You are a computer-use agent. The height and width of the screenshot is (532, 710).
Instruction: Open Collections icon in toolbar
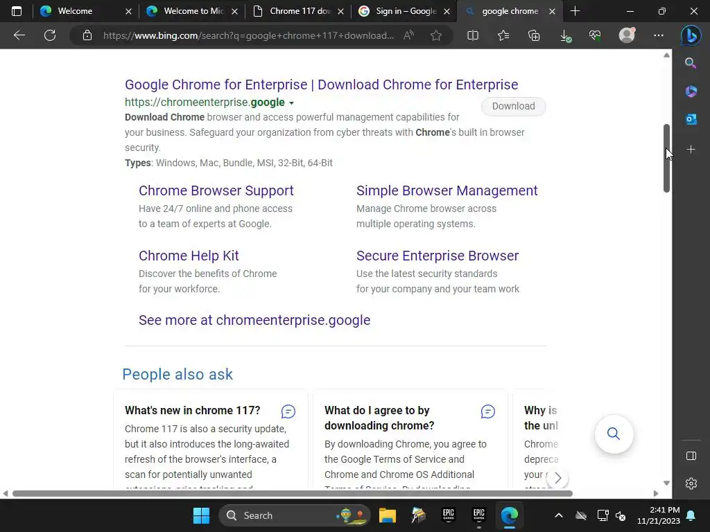pos(534,35)
